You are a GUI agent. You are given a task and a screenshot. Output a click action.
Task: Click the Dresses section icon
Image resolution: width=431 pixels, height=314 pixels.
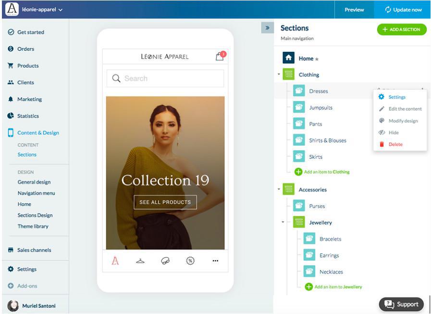click(299, 91)
